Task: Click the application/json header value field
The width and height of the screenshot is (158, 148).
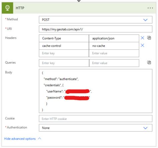Action: tap(114, 38)
